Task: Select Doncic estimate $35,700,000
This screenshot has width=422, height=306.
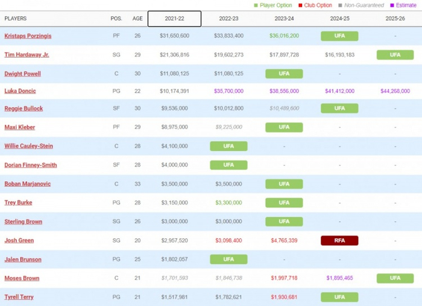Action: click(228, 91)
